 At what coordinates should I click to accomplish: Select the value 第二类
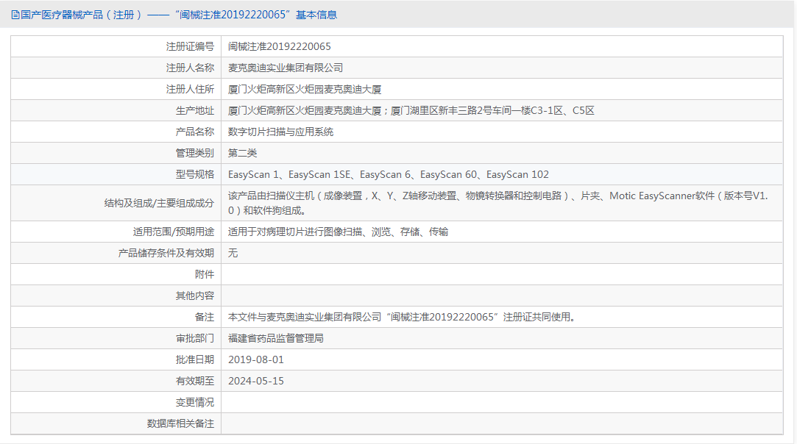click(242, 154)
